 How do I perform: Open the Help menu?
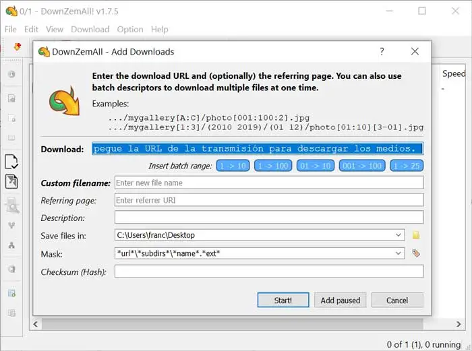[160, 30]
